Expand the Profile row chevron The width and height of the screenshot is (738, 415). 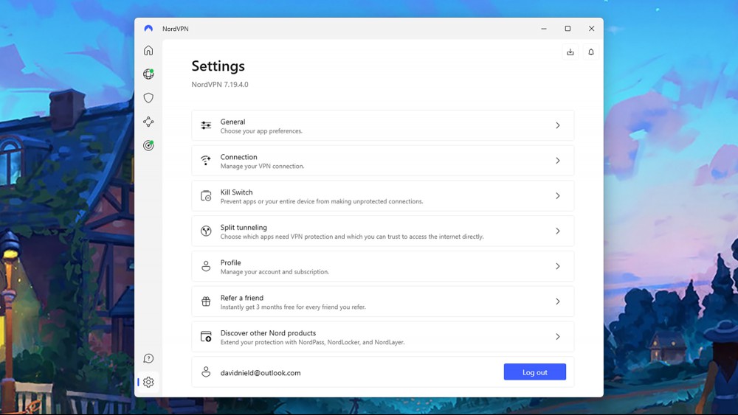coord(558,267)
